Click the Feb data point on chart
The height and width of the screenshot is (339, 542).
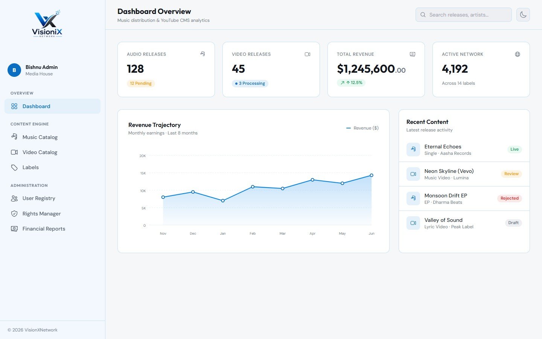tap(253, 187)
